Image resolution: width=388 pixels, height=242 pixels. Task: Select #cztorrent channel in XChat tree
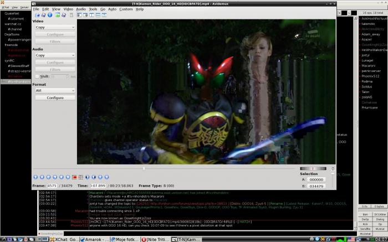[16, 18]
